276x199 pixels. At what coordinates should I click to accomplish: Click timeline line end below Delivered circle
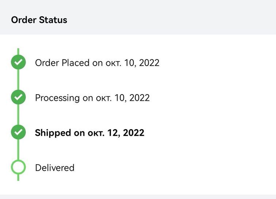click(18, 178)
